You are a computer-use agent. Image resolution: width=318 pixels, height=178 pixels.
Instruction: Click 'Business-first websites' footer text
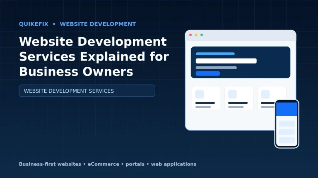tap(50, 164)
